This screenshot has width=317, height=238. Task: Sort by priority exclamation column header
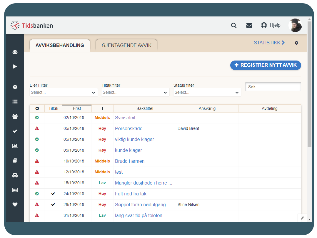pos(103,108)
